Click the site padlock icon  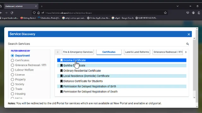click(39, 13)
